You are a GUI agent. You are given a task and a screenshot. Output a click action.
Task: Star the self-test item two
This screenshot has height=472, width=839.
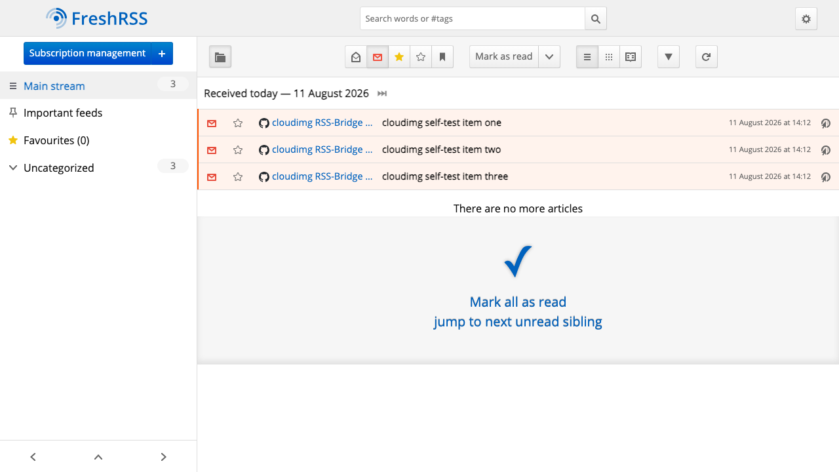pos(238,150)
